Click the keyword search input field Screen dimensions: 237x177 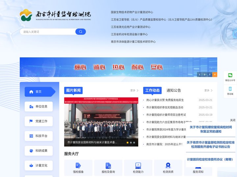tap(48, 31)
